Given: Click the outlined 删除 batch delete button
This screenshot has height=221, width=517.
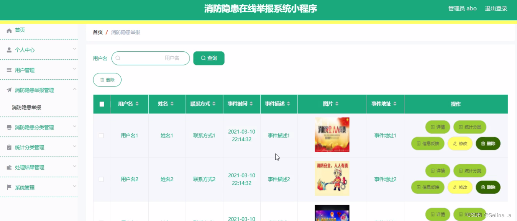Looking at the screenshot, I should (107, 80).
